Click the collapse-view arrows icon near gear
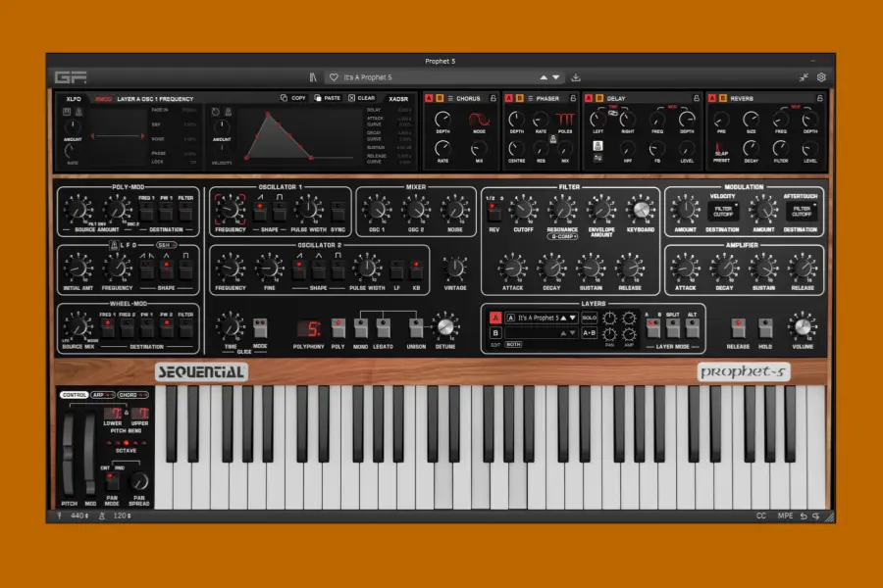883x588 pixels. pos(804,77)
